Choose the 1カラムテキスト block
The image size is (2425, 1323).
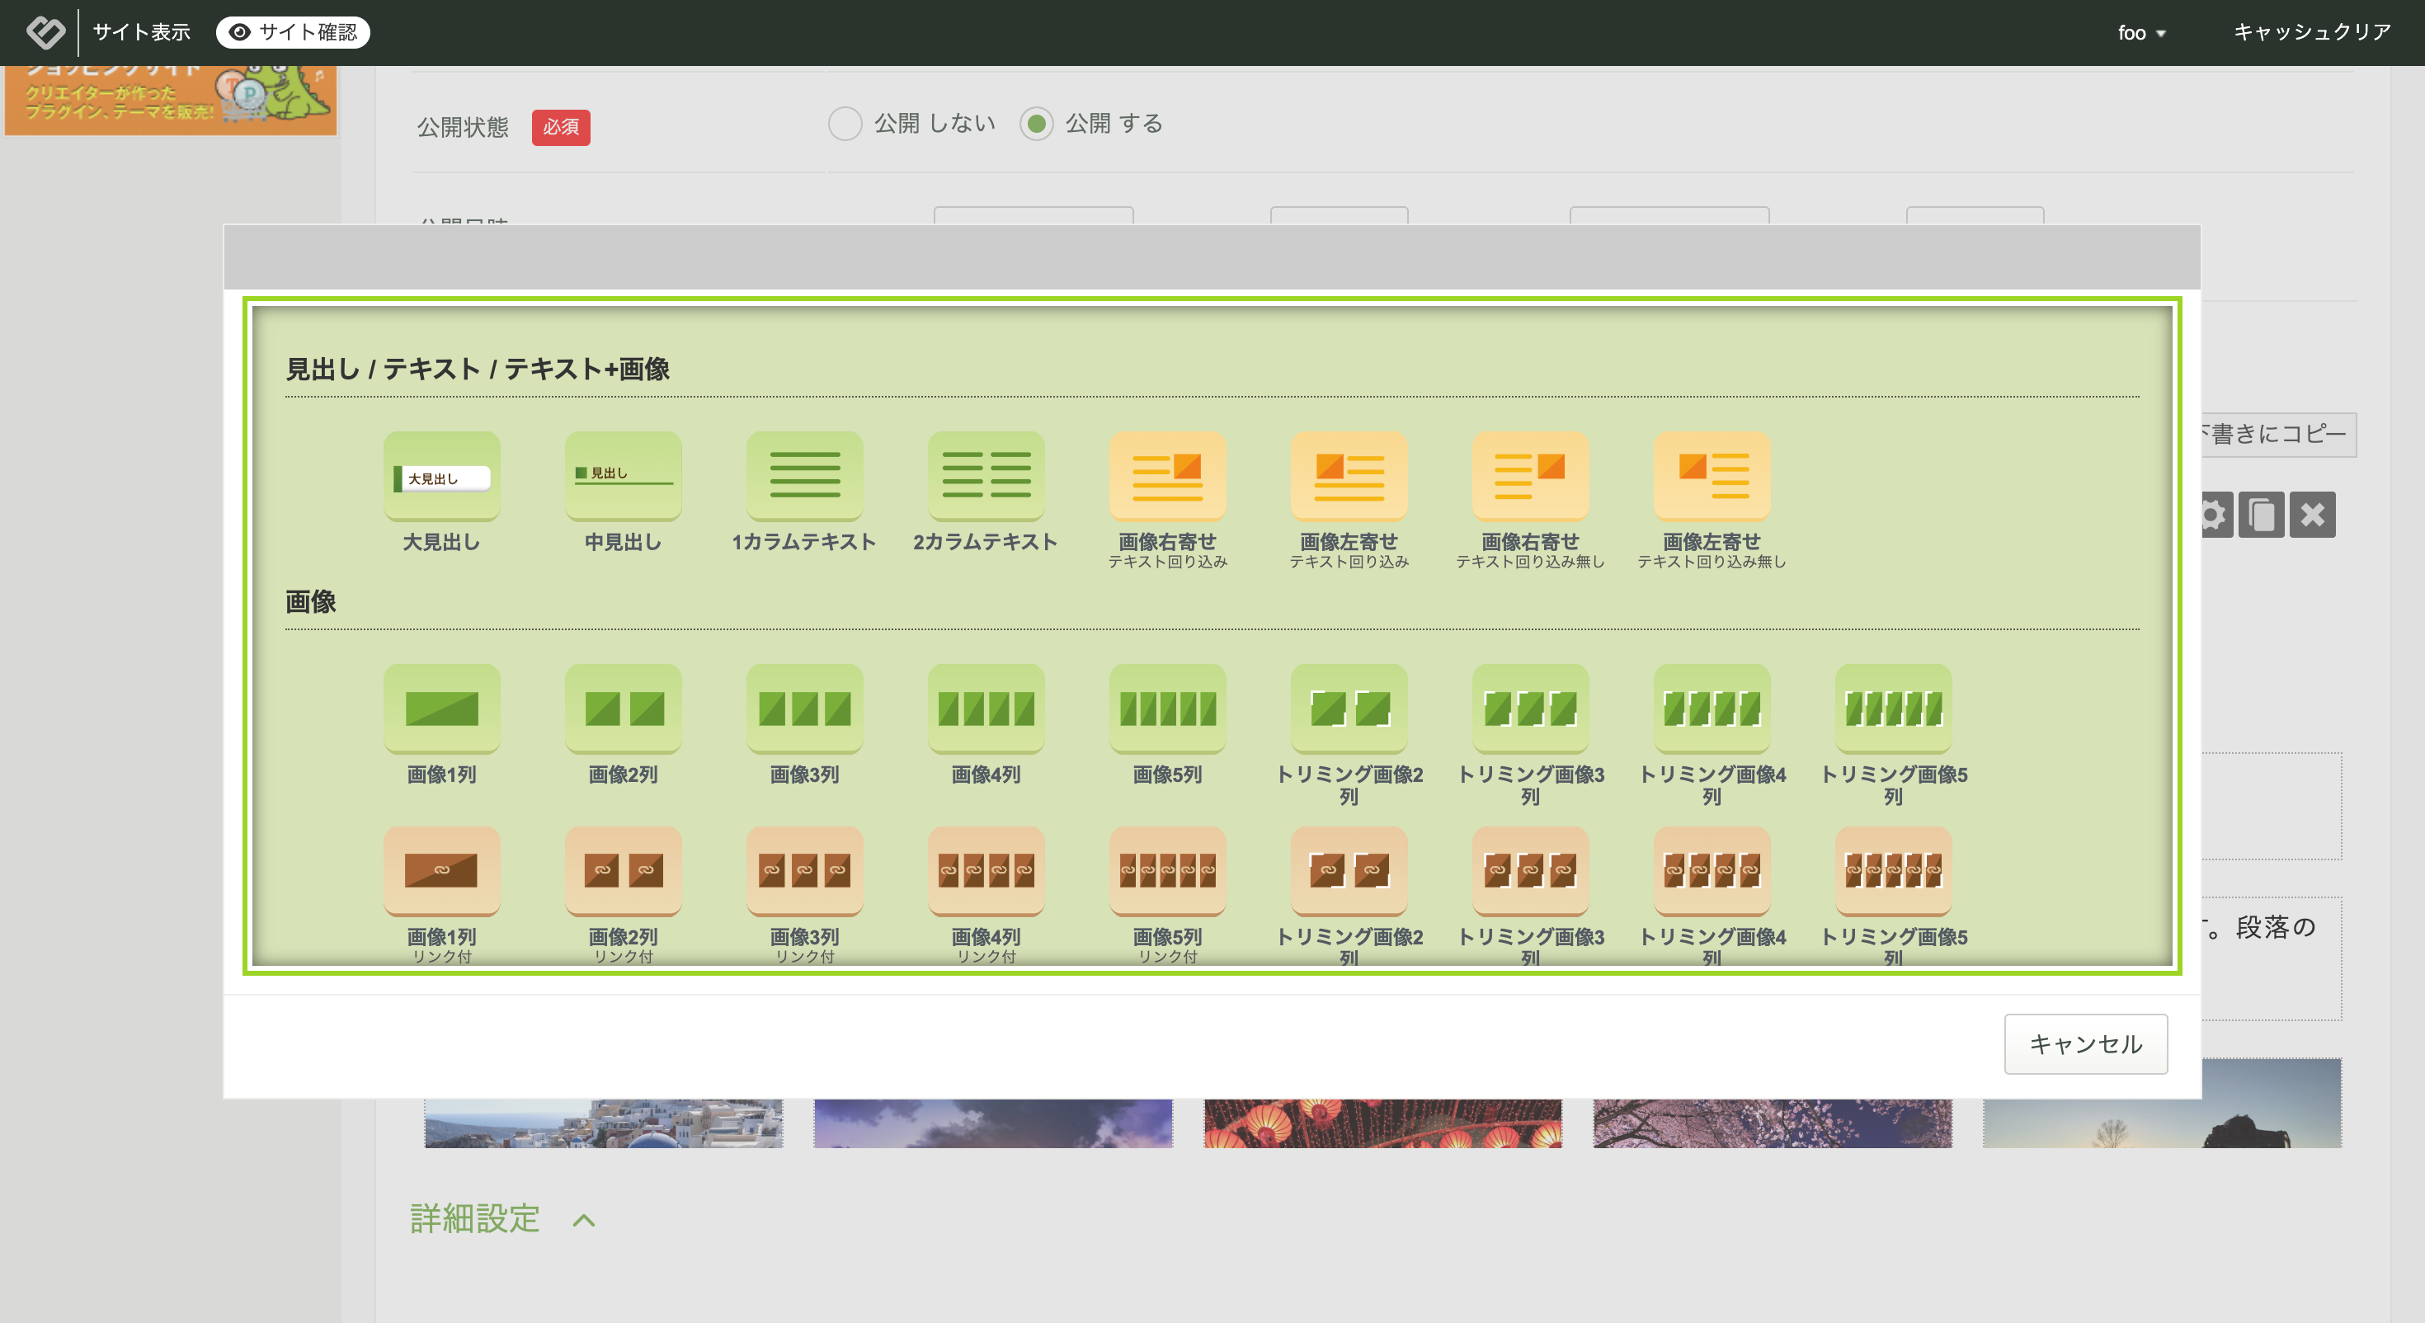[x=805, y=477]
